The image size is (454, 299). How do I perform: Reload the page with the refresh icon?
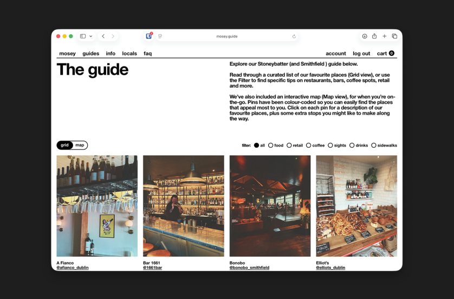click(x=294, y=36)
